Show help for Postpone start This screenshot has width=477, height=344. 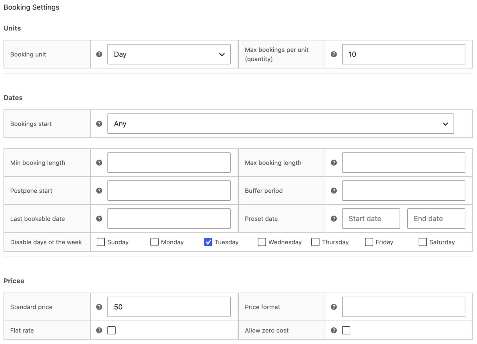point(99,191)
